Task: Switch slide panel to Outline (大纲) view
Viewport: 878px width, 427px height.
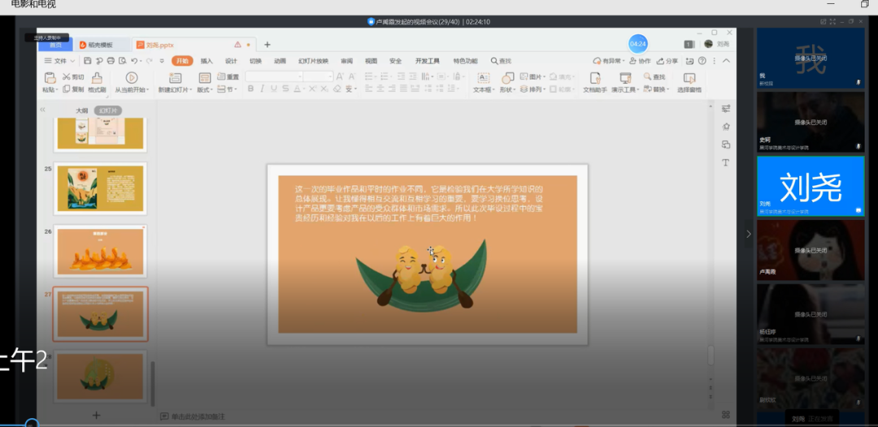Action: click(x=82, y=110)
